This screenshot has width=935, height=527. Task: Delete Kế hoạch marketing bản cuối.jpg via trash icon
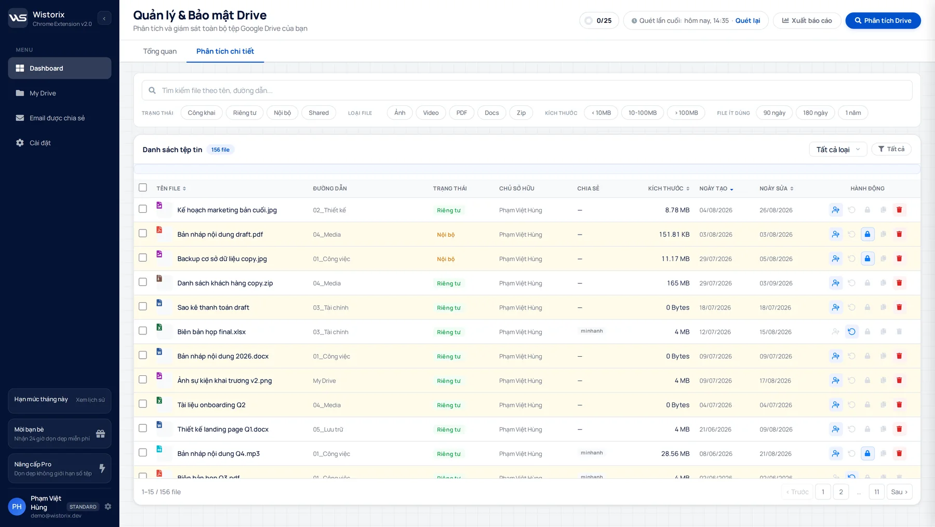coord(899,210)
